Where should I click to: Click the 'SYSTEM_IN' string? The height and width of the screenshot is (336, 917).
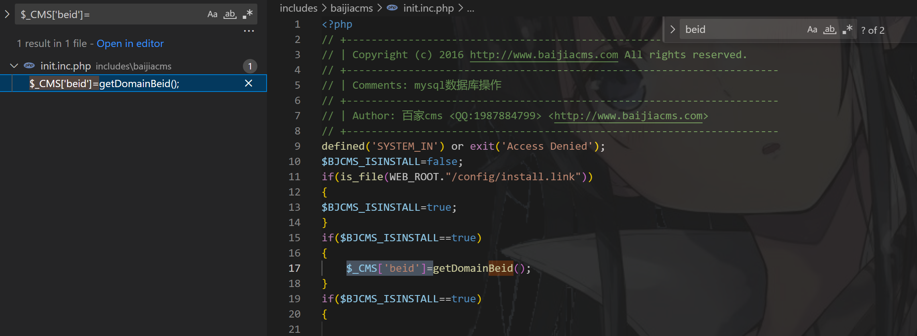pyautogui.click(x=405, y=146)
